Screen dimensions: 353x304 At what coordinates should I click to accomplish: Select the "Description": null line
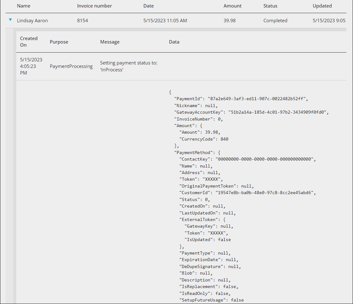coord(205,280)
